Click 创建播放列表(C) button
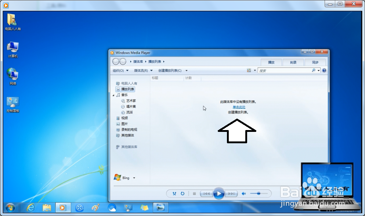Viewport: 365px width, 216px height. (x=170, y=71)
